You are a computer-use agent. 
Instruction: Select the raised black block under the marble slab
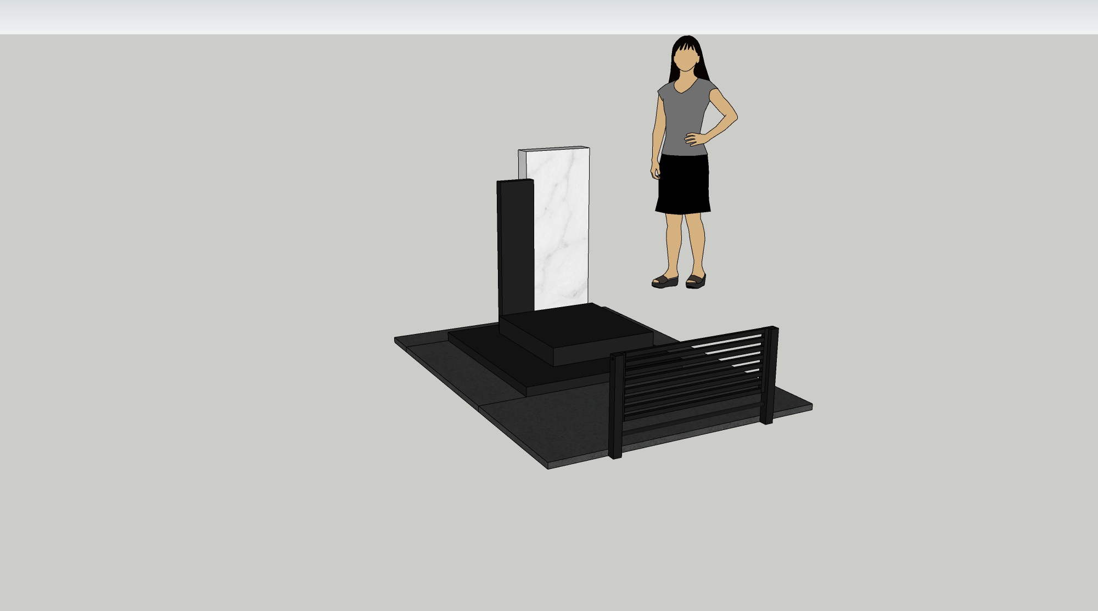[576, 333]
